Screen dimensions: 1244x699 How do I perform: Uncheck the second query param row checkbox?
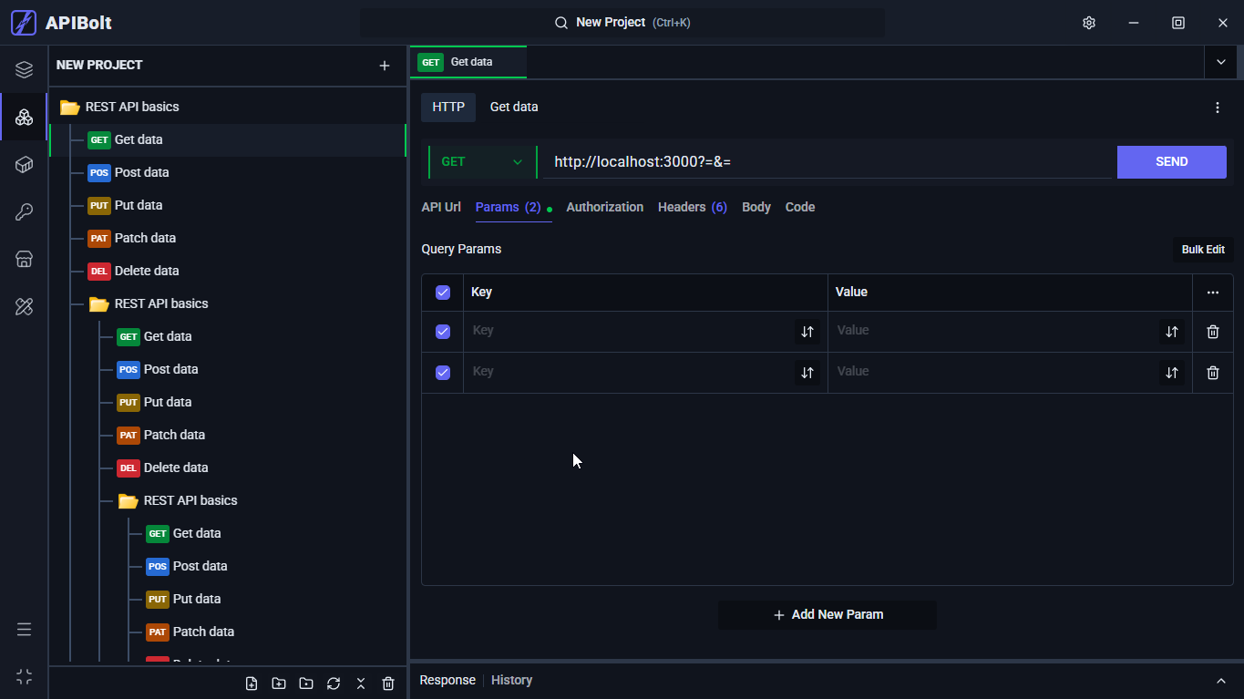point(443,373)
